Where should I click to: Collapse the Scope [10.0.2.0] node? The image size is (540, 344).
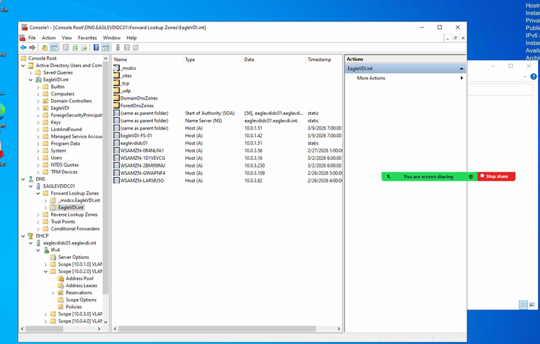(x=46, y=272)
